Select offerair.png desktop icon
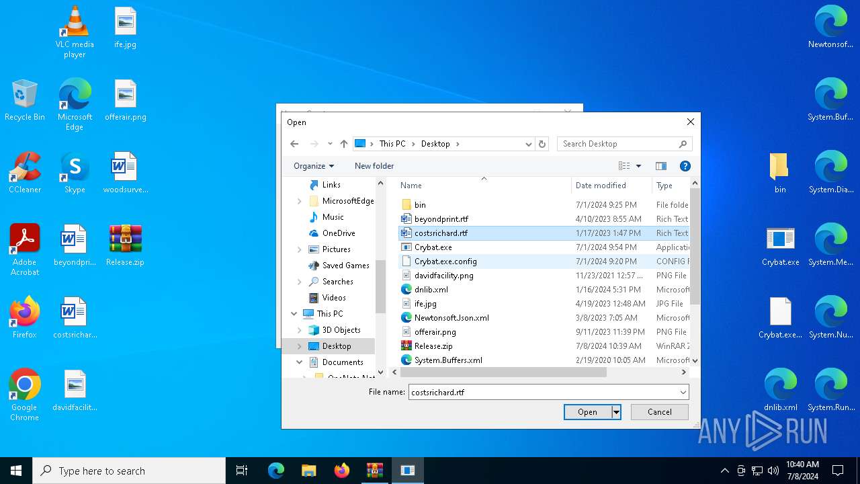 [125, 99]
